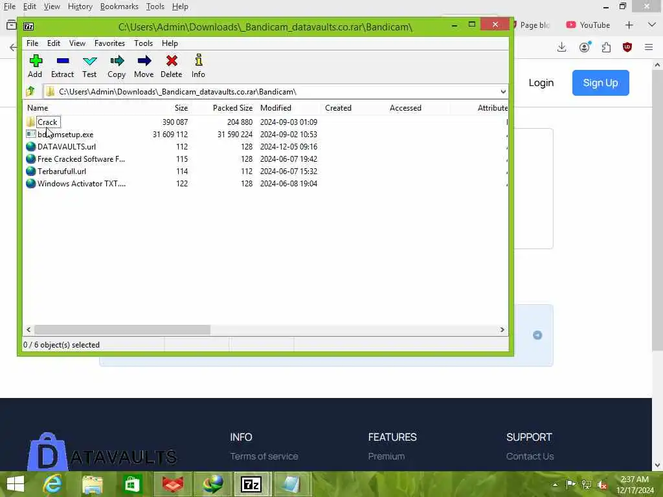663x497 pixels.
Task: Click the blue Sign Up button
Action: [600, 83]
